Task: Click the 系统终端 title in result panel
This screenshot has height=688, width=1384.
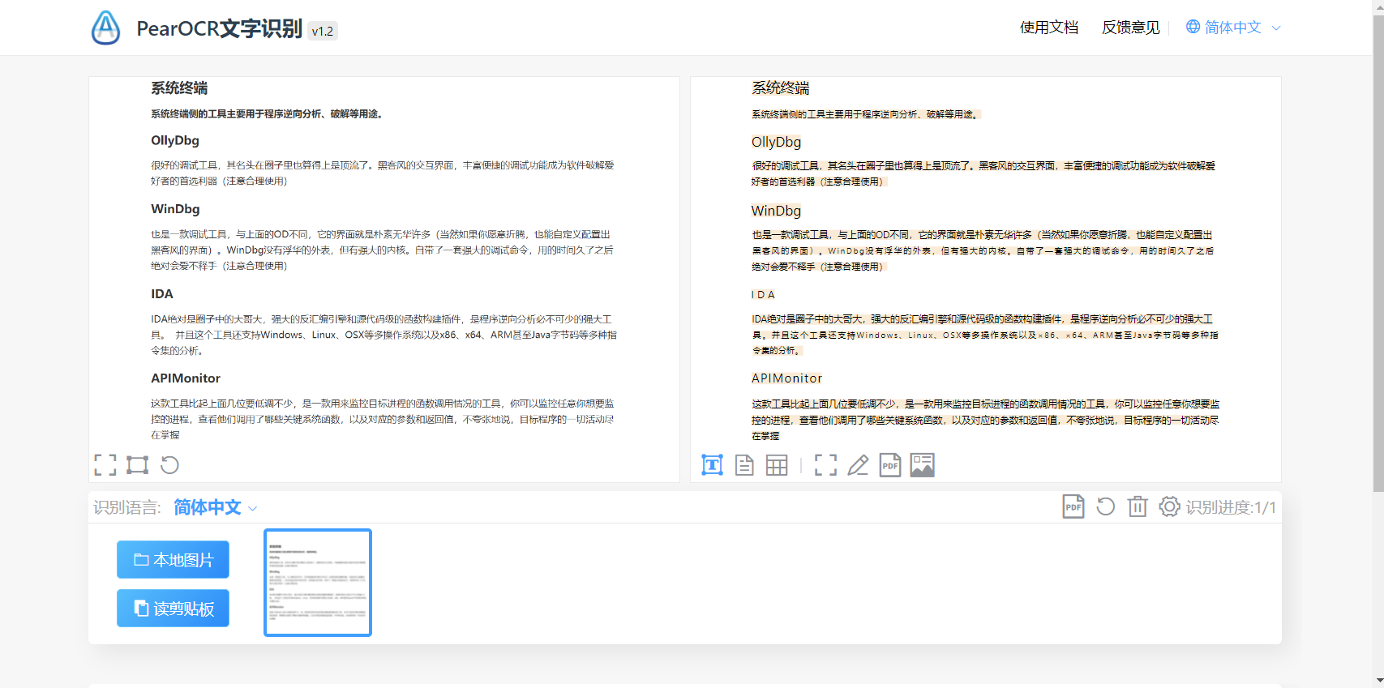Action: (x=780, y=88)
